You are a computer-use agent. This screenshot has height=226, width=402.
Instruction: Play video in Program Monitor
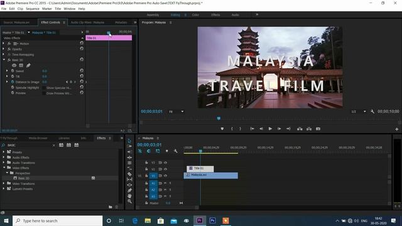[x=270, y=129]
